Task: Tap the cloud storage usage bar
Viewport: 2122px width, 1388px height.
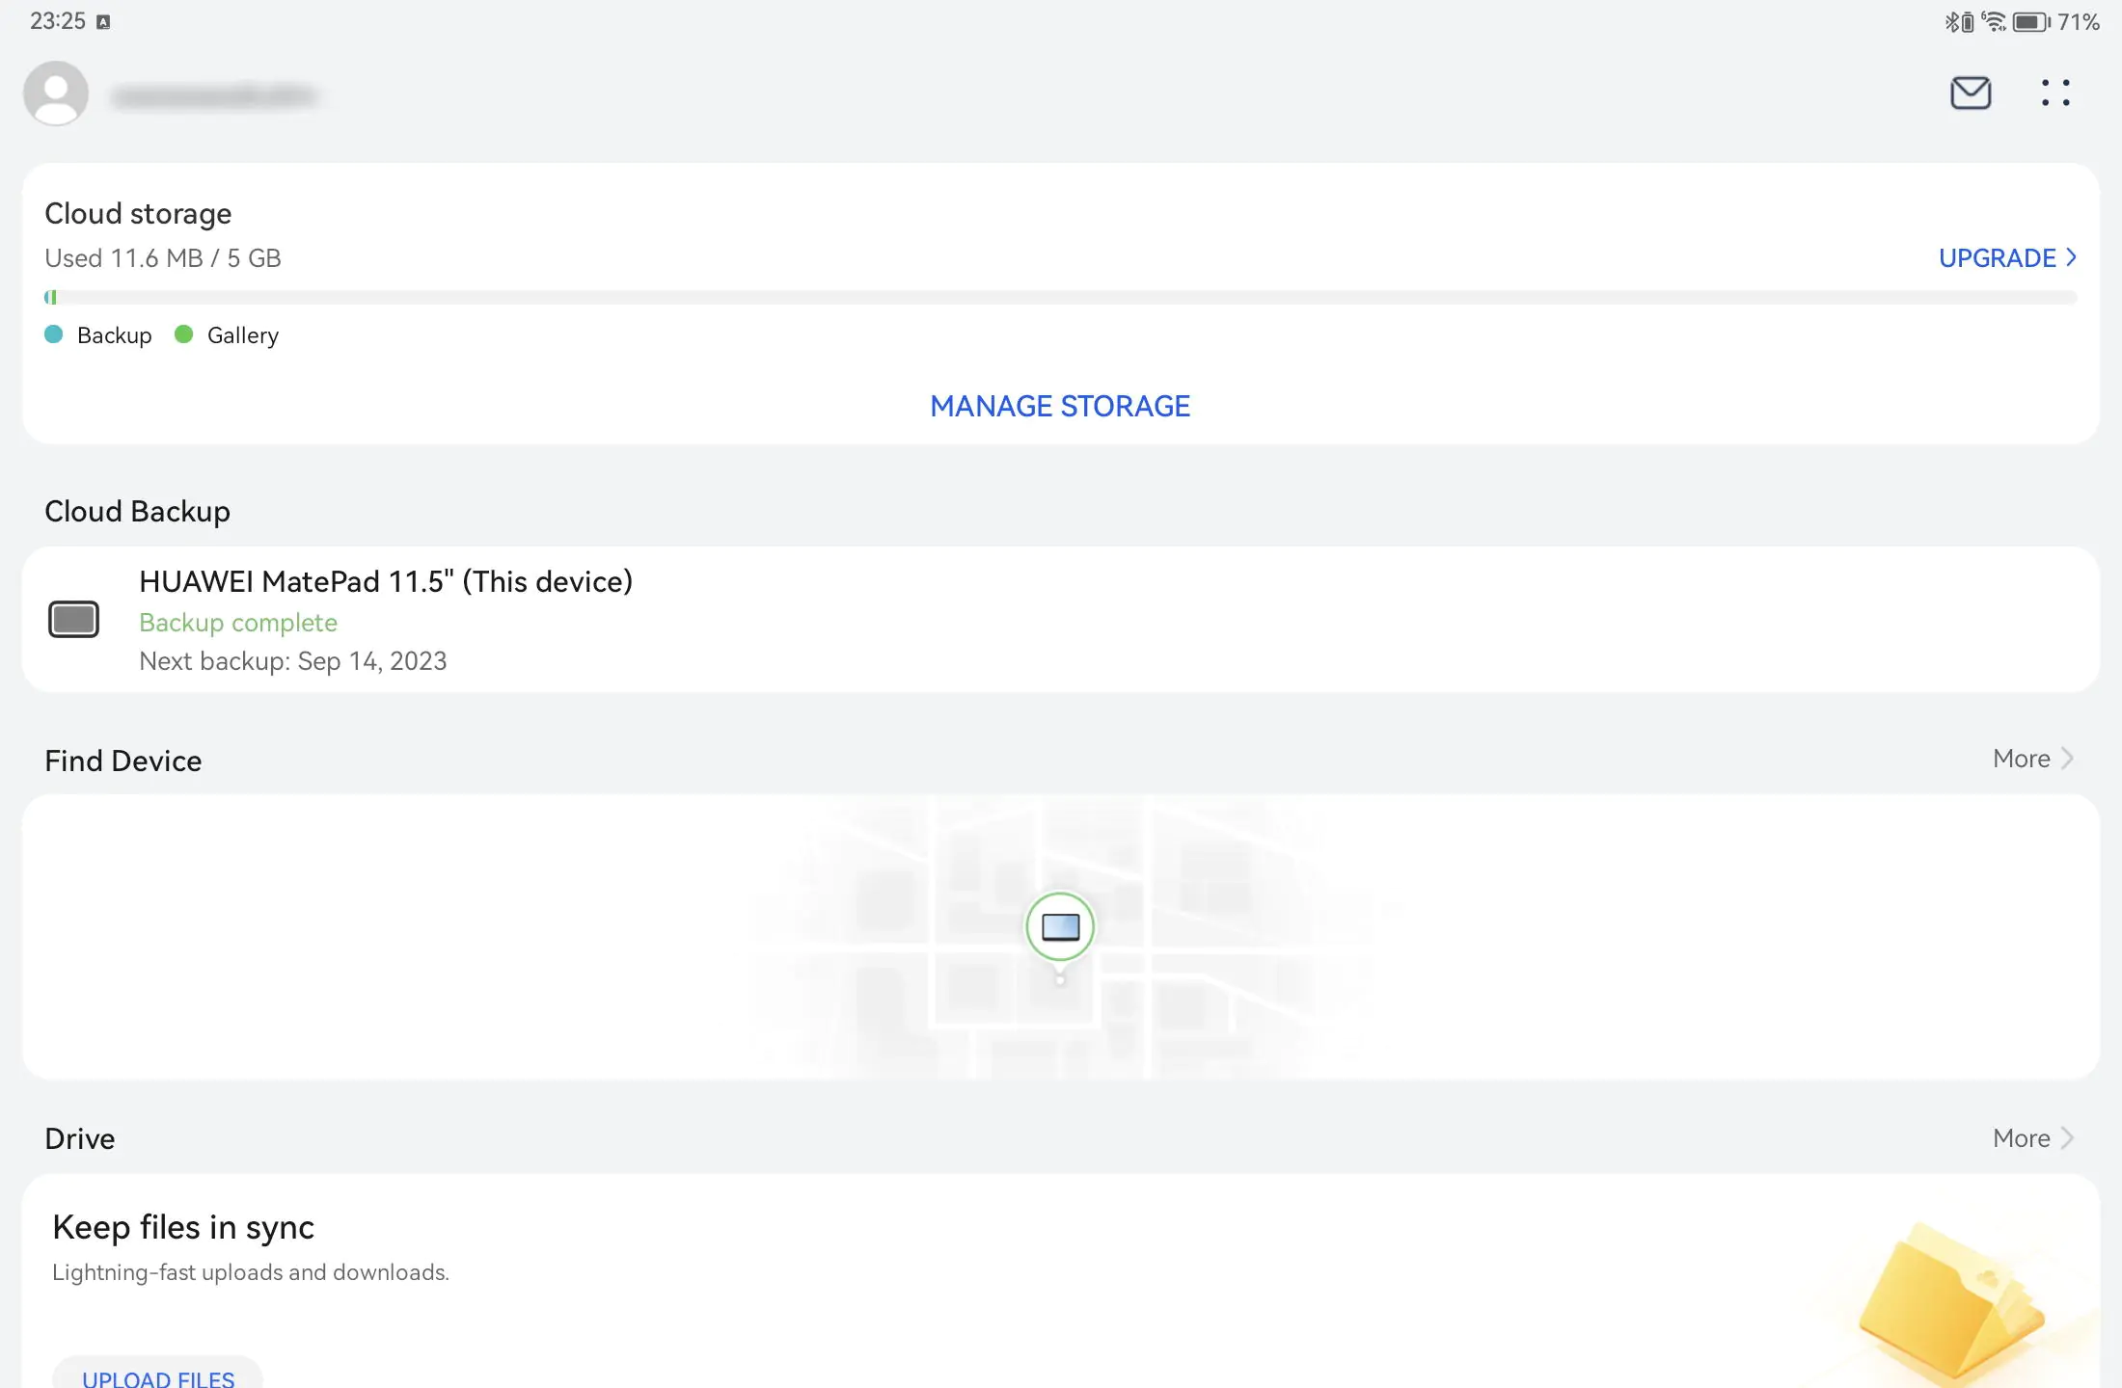Action: tap(1060, 298)
